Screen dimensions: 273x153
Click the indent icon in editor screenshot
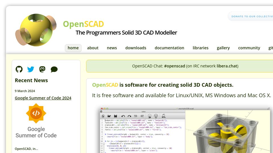click(x=142, y=116)
